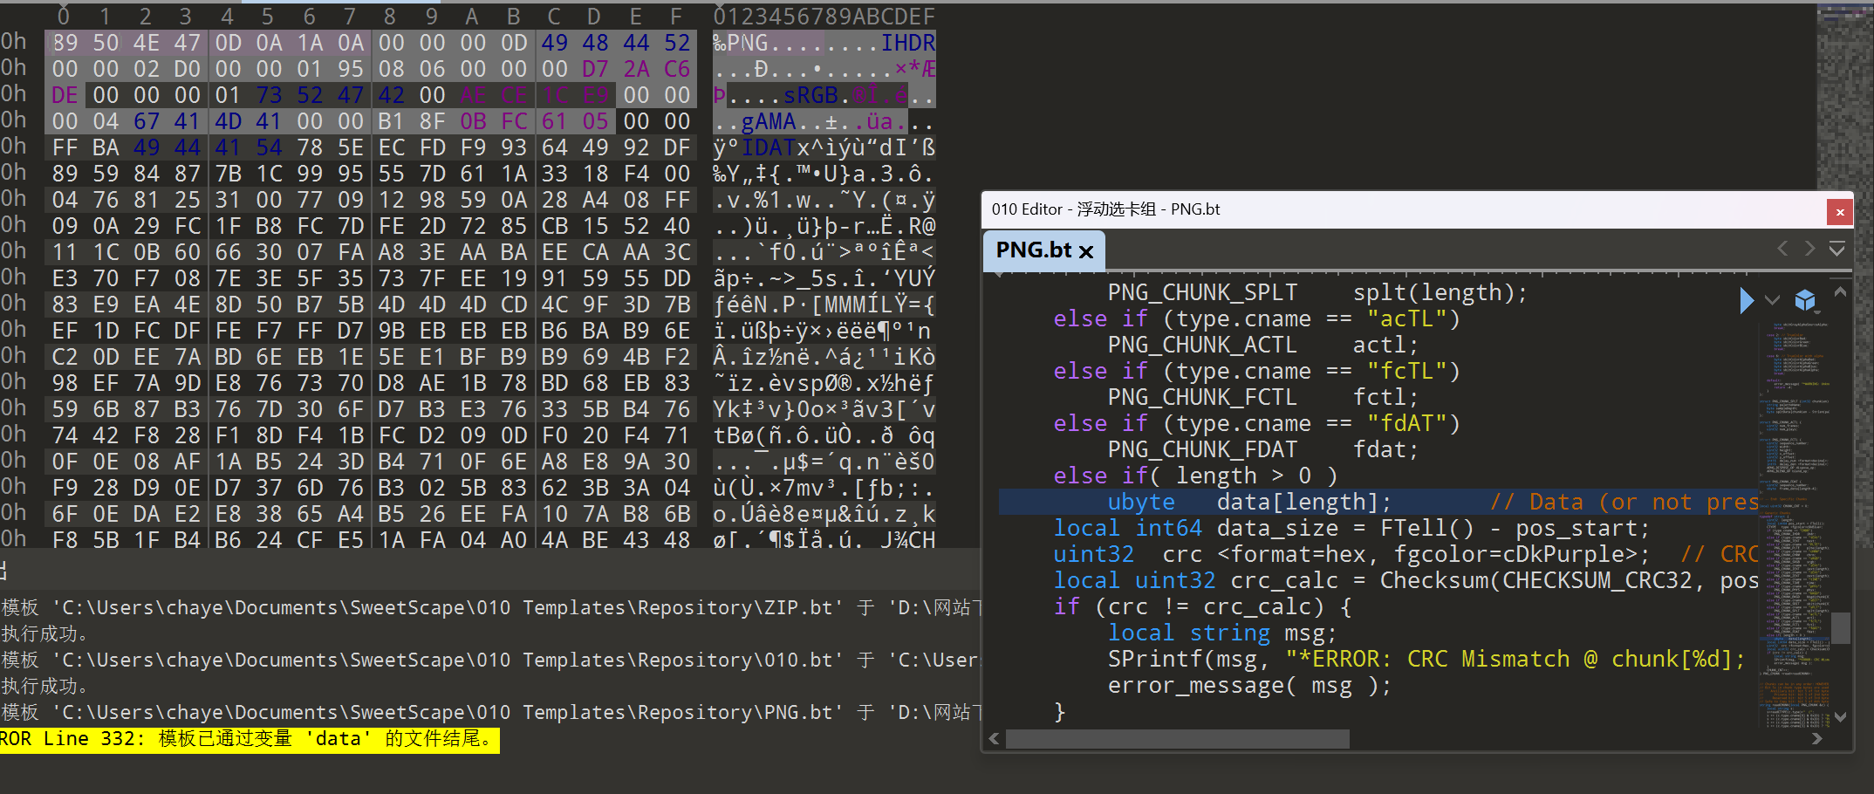Close the floating tab group window
1874x794 pixels.
pos(1839,211)
